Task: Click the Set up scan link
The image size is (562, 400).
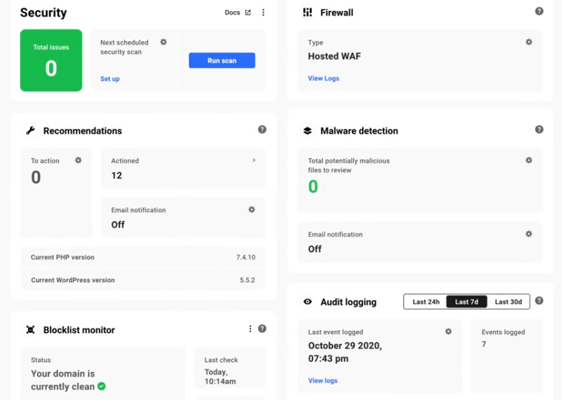Action: (110, 79)
